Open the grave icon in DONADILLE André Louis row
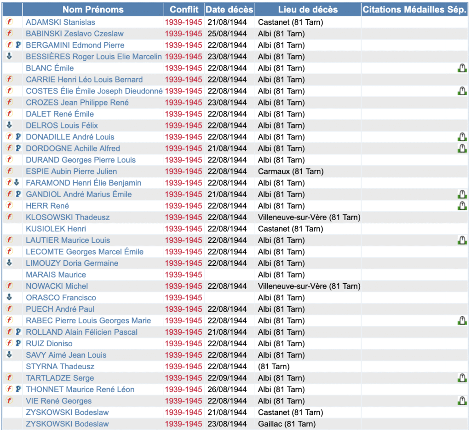Viewport: 471px width, 430px height. click(x=462, y=137)
